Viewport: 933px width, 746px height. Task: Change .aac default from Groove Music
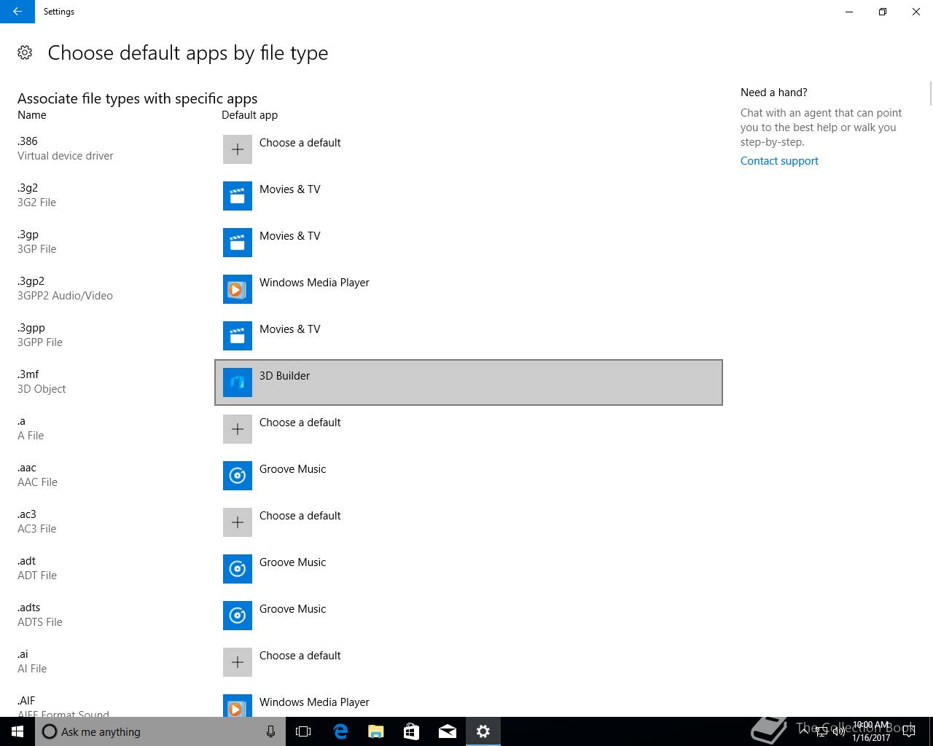point(469,476)
